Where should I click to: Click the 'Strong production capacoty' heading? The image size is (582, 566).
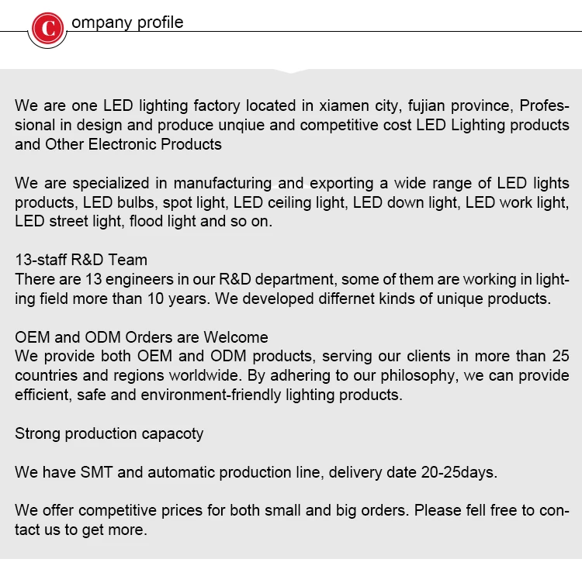click(x=109, y=434)
